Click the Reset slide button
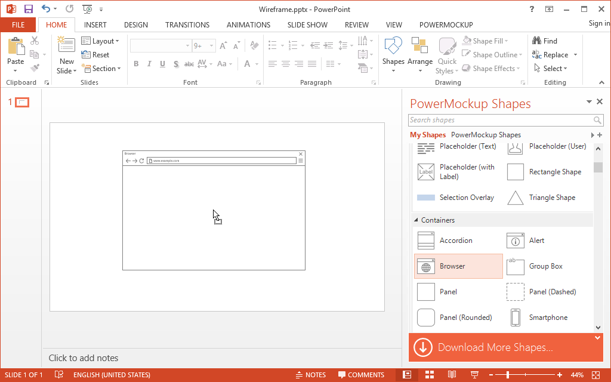 95,55
